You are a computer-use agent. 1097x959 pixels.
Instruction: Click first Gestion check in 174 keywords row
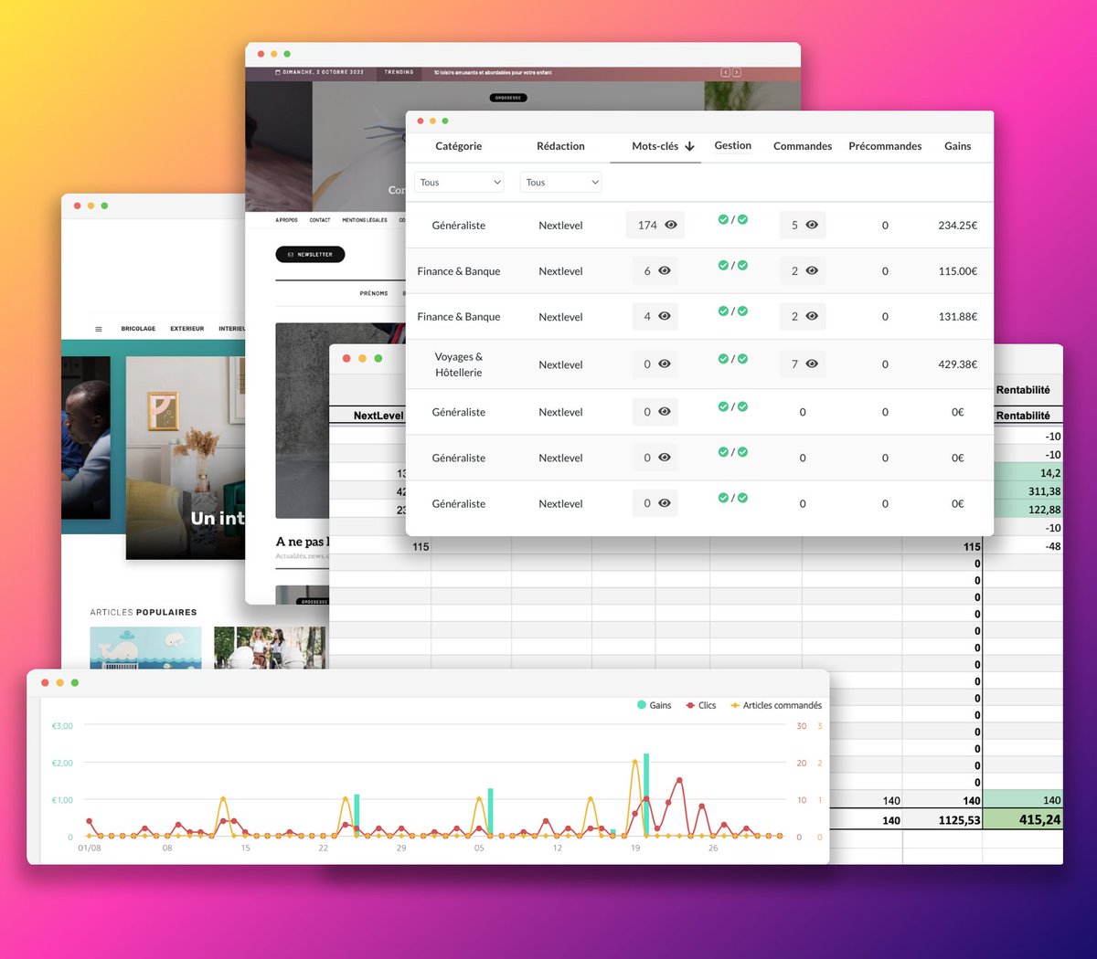pos(723,219)
